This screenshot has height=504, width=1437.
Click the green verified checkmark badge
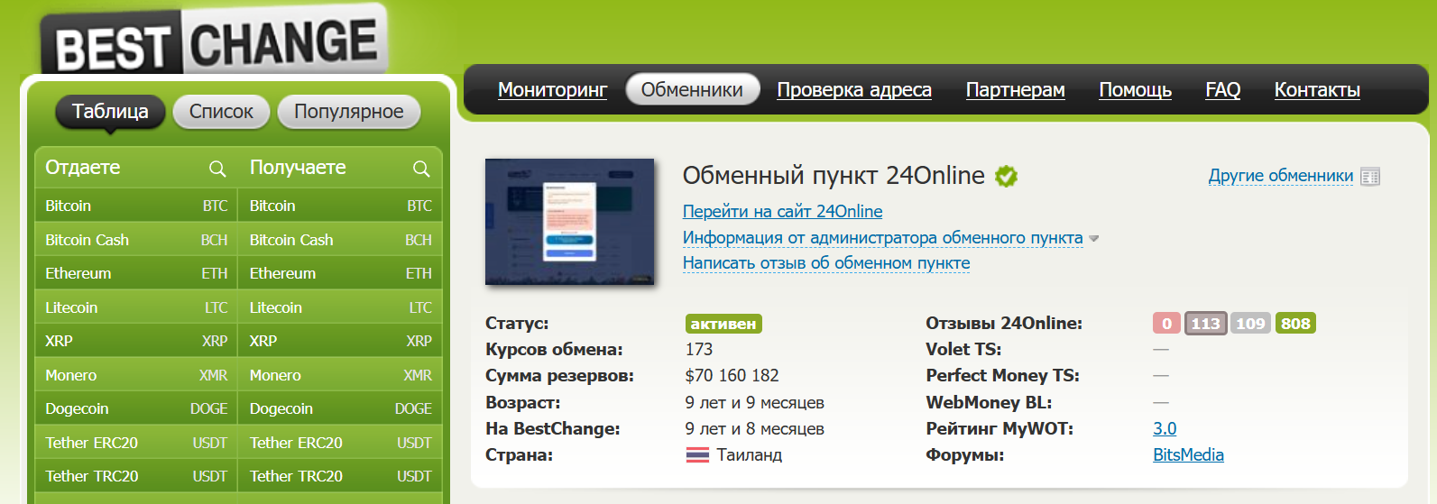tap(1006, 177)
